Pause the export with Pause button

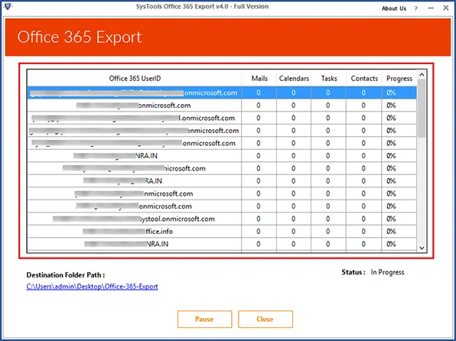tap(204, 319)
